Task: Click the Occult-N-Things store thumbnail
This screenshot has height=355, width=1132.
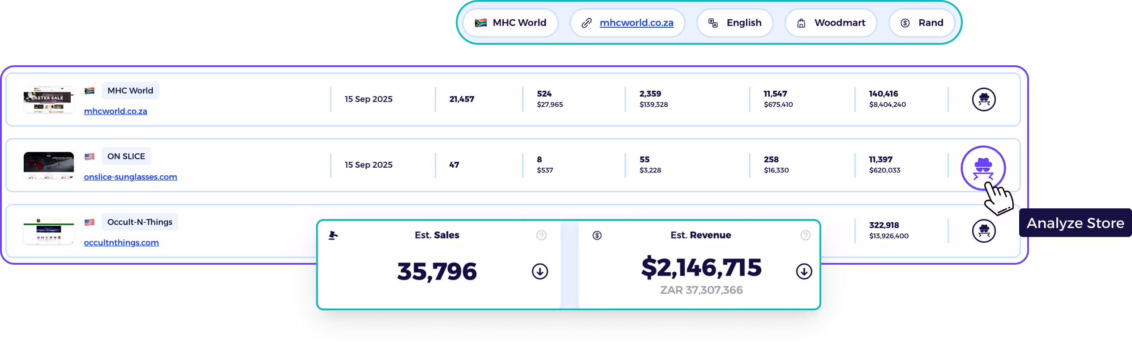Action: (48, 231)
